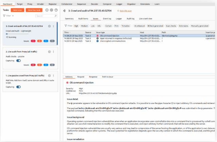
Task: Pause the Crawl and audit task 3
Action: [49, 26]
